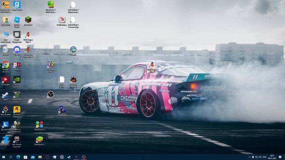The image size is (285, 160).
Task: Click the Minecraft grass block icon
Action: pos(28,20)
